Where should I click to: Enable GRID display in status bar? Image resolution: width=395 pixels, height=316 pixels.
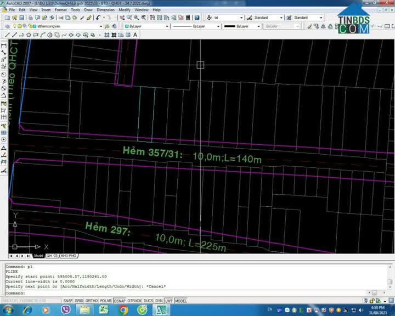tap(80, 301)
